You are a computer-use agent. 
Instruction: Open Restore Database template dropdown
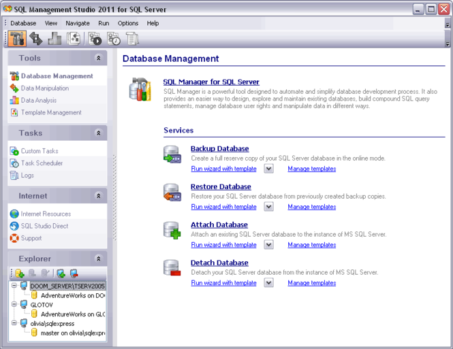268,207
